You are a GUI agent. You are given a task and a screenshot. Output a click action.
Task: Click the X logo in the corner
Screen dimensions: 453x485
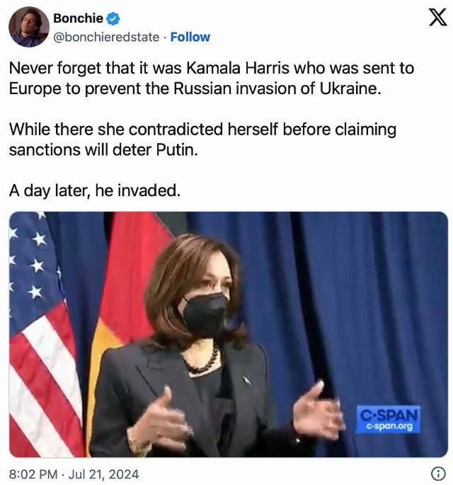[438, 17]
